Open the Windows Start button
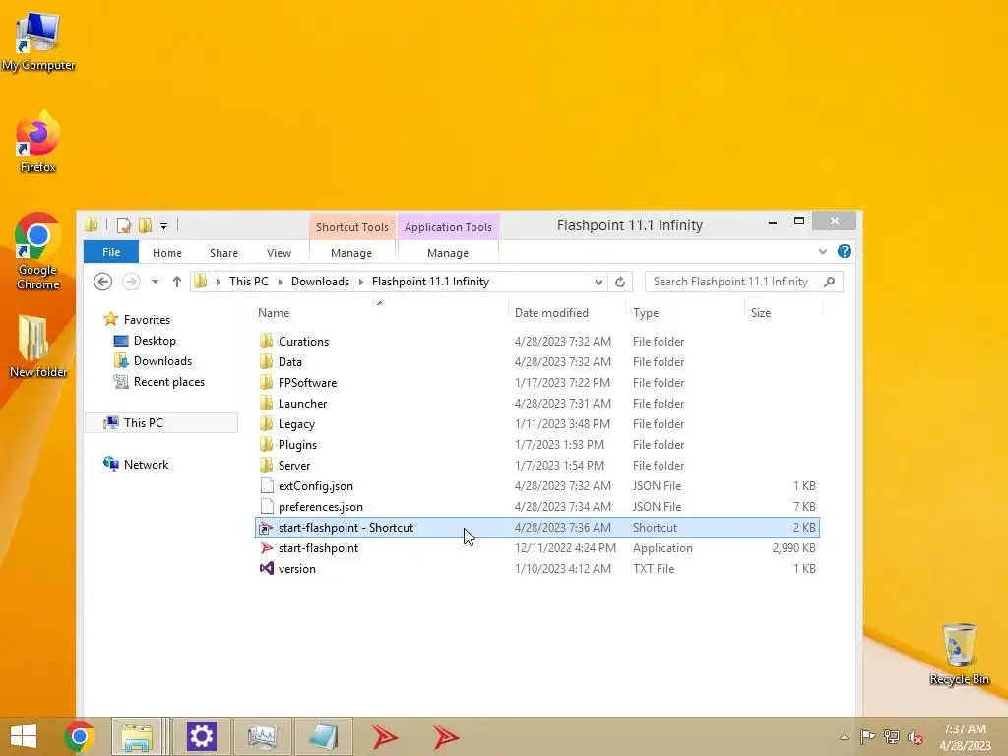 pos(24,736)
